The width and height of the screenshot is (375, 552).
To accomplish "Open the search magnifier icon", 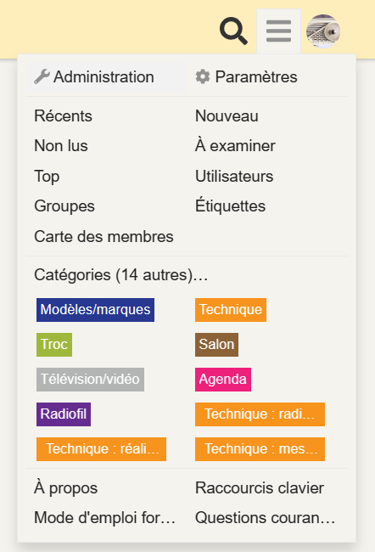I will (233, 31).
